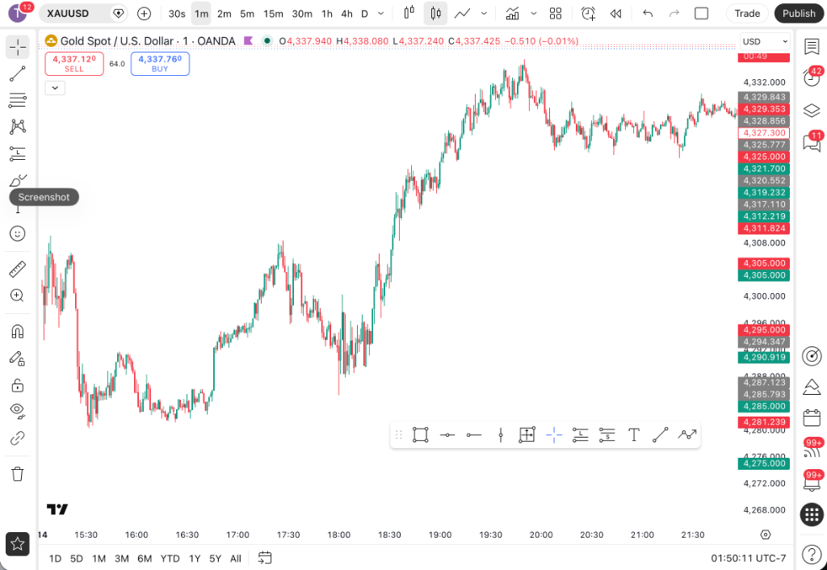Screen dimensions: 827x570
Task: Open the products grid menu icon
Action: point(811,514)
